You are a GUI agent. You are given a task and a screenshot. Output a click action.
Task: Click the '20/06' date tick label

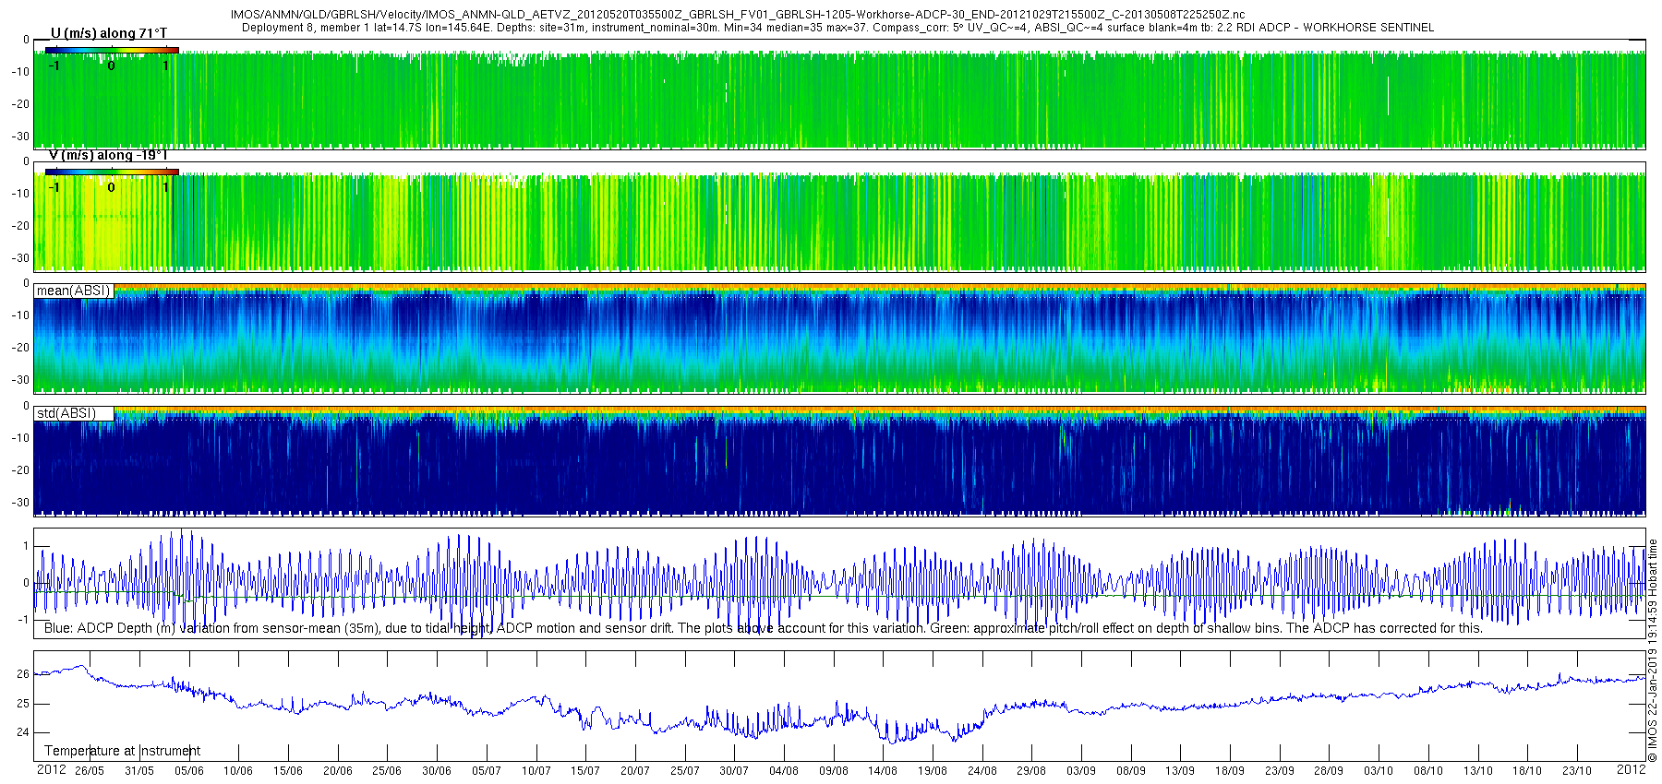point(338,771)
